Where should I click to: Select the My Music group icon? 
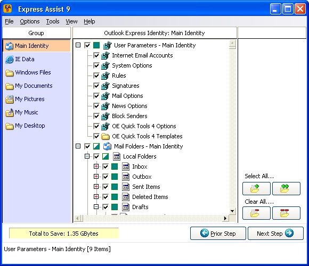9,113
